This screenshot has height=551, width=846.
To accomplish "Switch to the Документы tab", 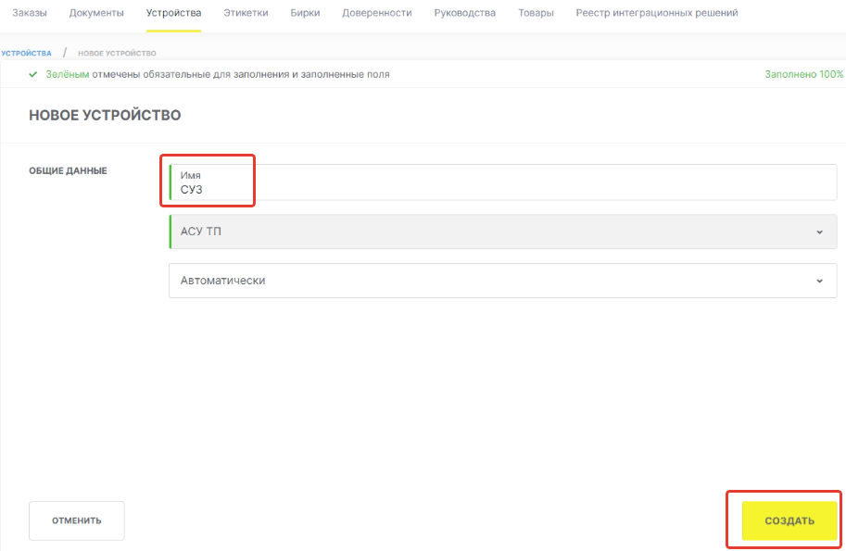I will click(x=96, y=13).
